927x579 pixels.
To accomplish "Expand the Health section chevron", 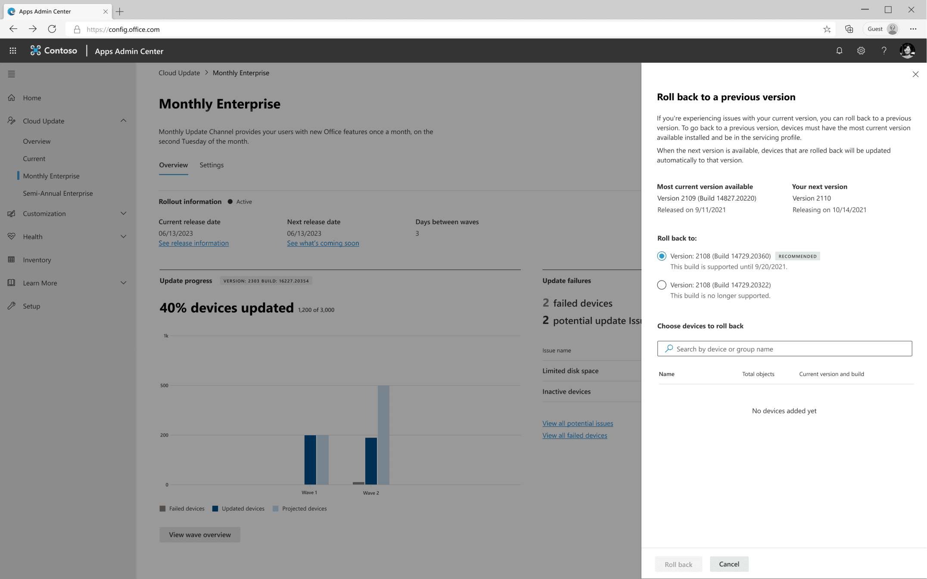I will (123, 237).
